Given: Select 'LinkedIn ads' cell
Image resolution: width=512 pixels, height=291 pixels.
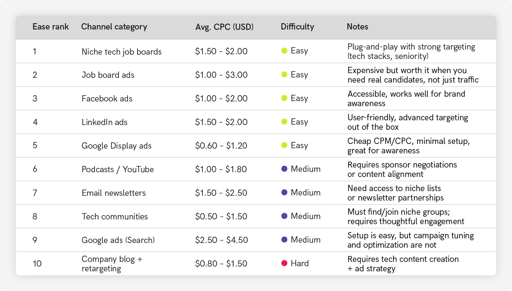Looking at the screenshot, I should (x=105, y=122).
